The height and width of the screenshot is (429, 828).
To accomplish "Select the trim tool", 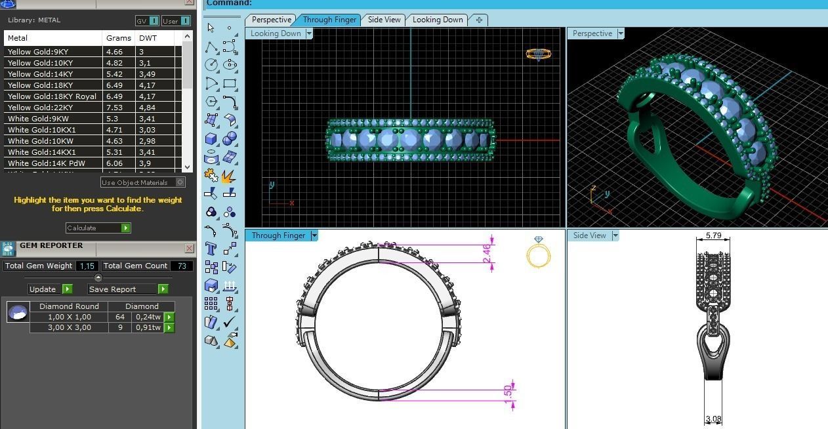I will tap(211, 194).
